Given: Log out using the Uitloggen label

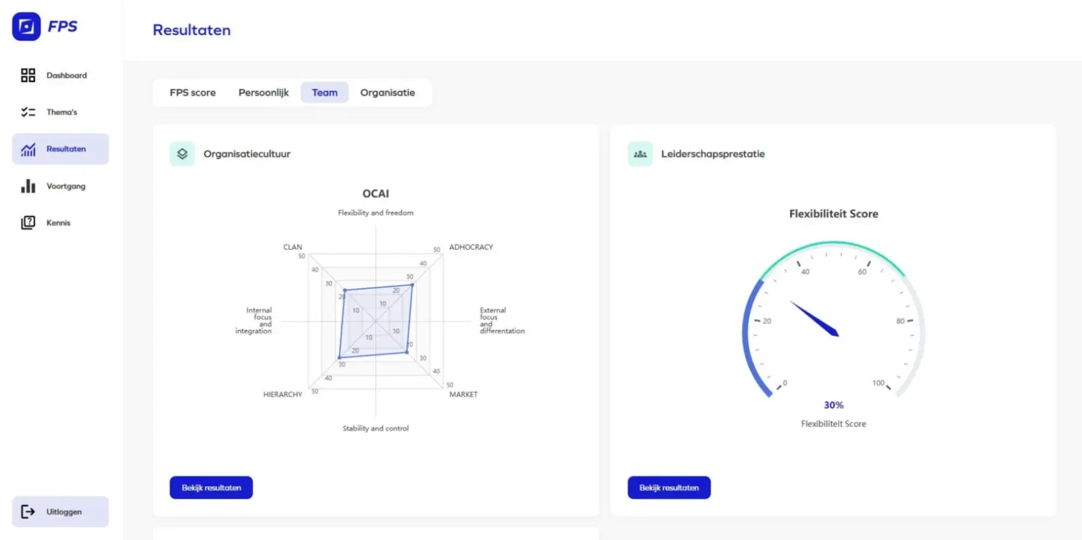Looking at the screenshot, I should pyautogui.click(x=64, y=512).
